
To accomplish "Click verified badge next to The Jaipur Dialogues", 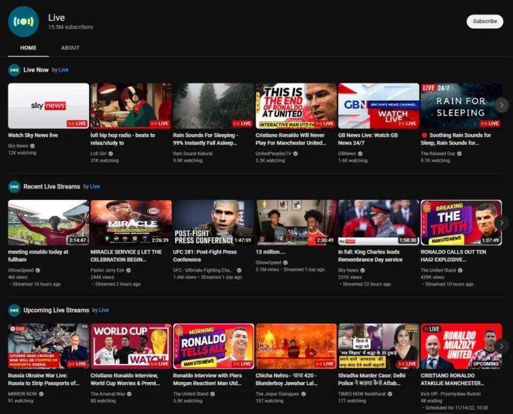I will pyautogui.click(x=303, y=393).
